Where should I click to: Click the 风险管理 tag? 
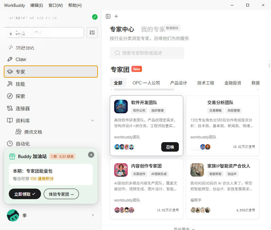coord(234,110)
